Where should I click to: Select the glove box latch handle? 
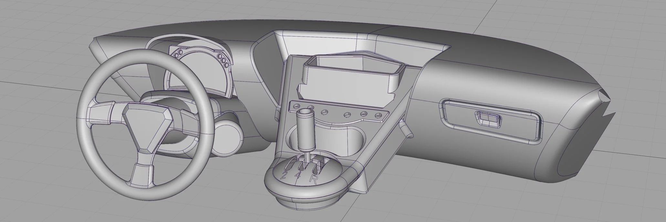pyautogui.click(x=488, y=119)
